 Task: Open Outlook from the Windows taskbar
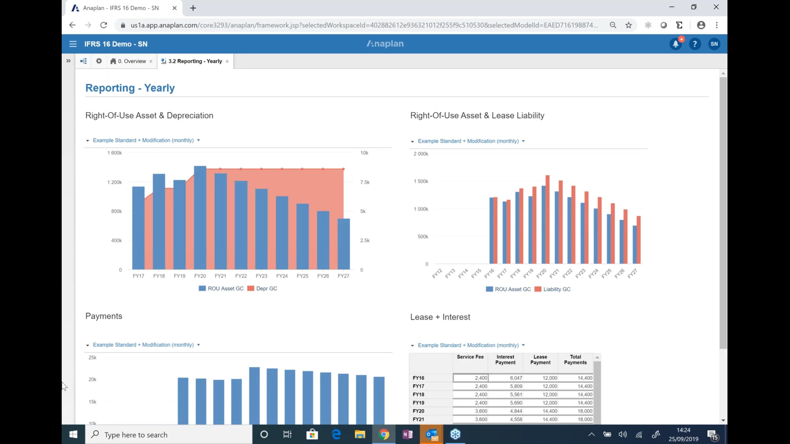432,435
